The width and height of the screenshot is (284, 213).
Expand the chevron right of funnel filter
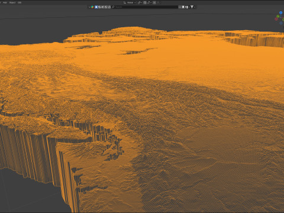tap(195, 7)
